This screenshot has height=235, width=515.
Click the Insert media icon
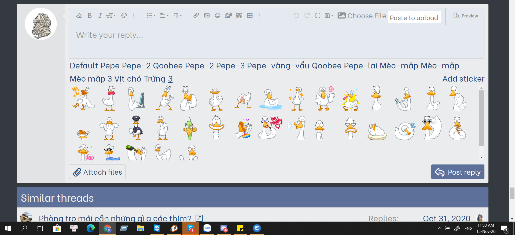[228, 16]
